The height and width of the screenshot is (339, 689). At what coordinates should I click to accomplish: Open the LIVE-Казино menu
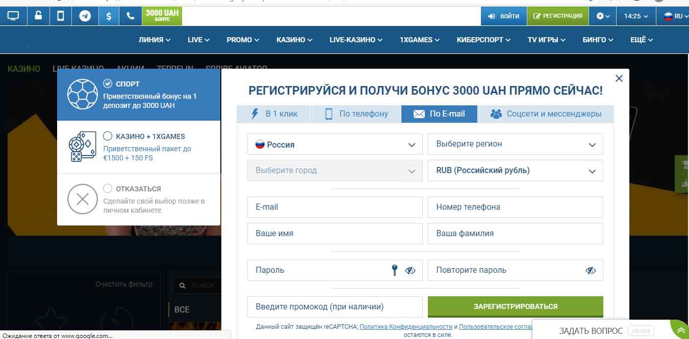(356, 40)
